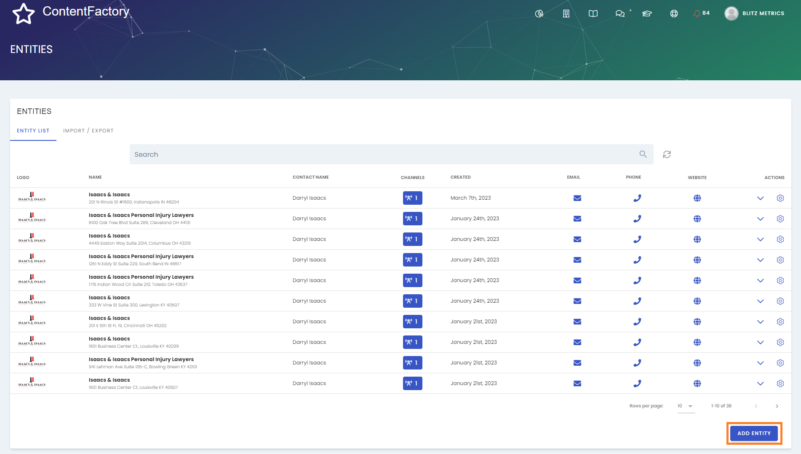Click the refresh icon beside search
This screenshot has width=801, height=454.
(667, 154)
